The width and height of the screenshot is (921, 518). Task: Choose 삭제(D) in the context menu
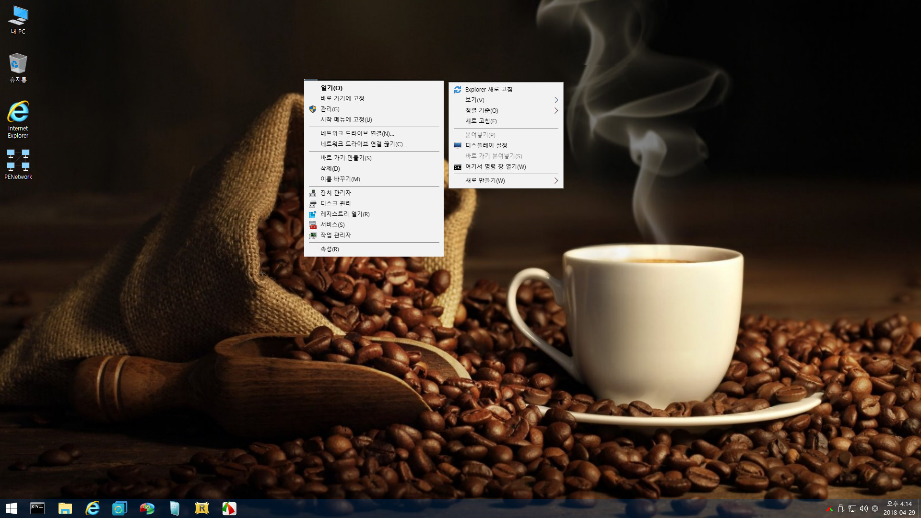pos(374,168)
